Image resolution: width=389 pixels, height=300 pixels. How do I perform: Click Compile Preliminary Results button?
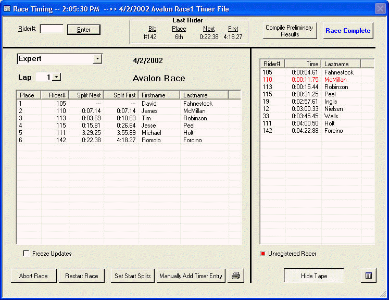(290, 31)
